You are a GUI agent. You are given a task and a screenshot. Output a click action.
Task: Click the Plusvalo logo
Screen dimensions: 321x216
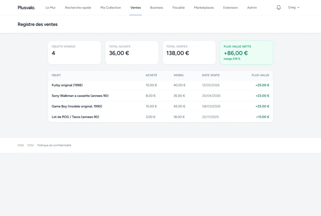pyautogui.click(x=26, y=8)
